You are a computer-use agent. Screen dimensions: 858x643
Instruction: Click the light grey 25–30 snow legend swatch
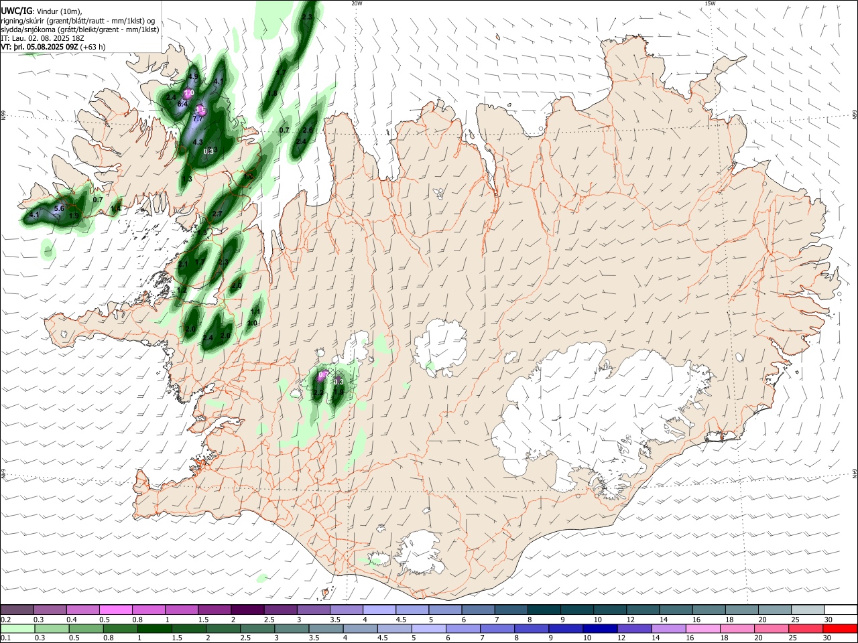pos(807,610)
